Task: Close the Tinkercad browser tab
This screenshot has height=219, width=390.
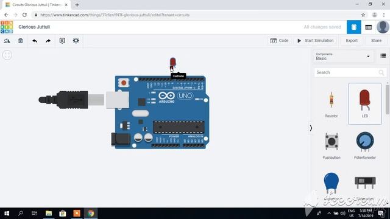Action: tap(66, 5)
